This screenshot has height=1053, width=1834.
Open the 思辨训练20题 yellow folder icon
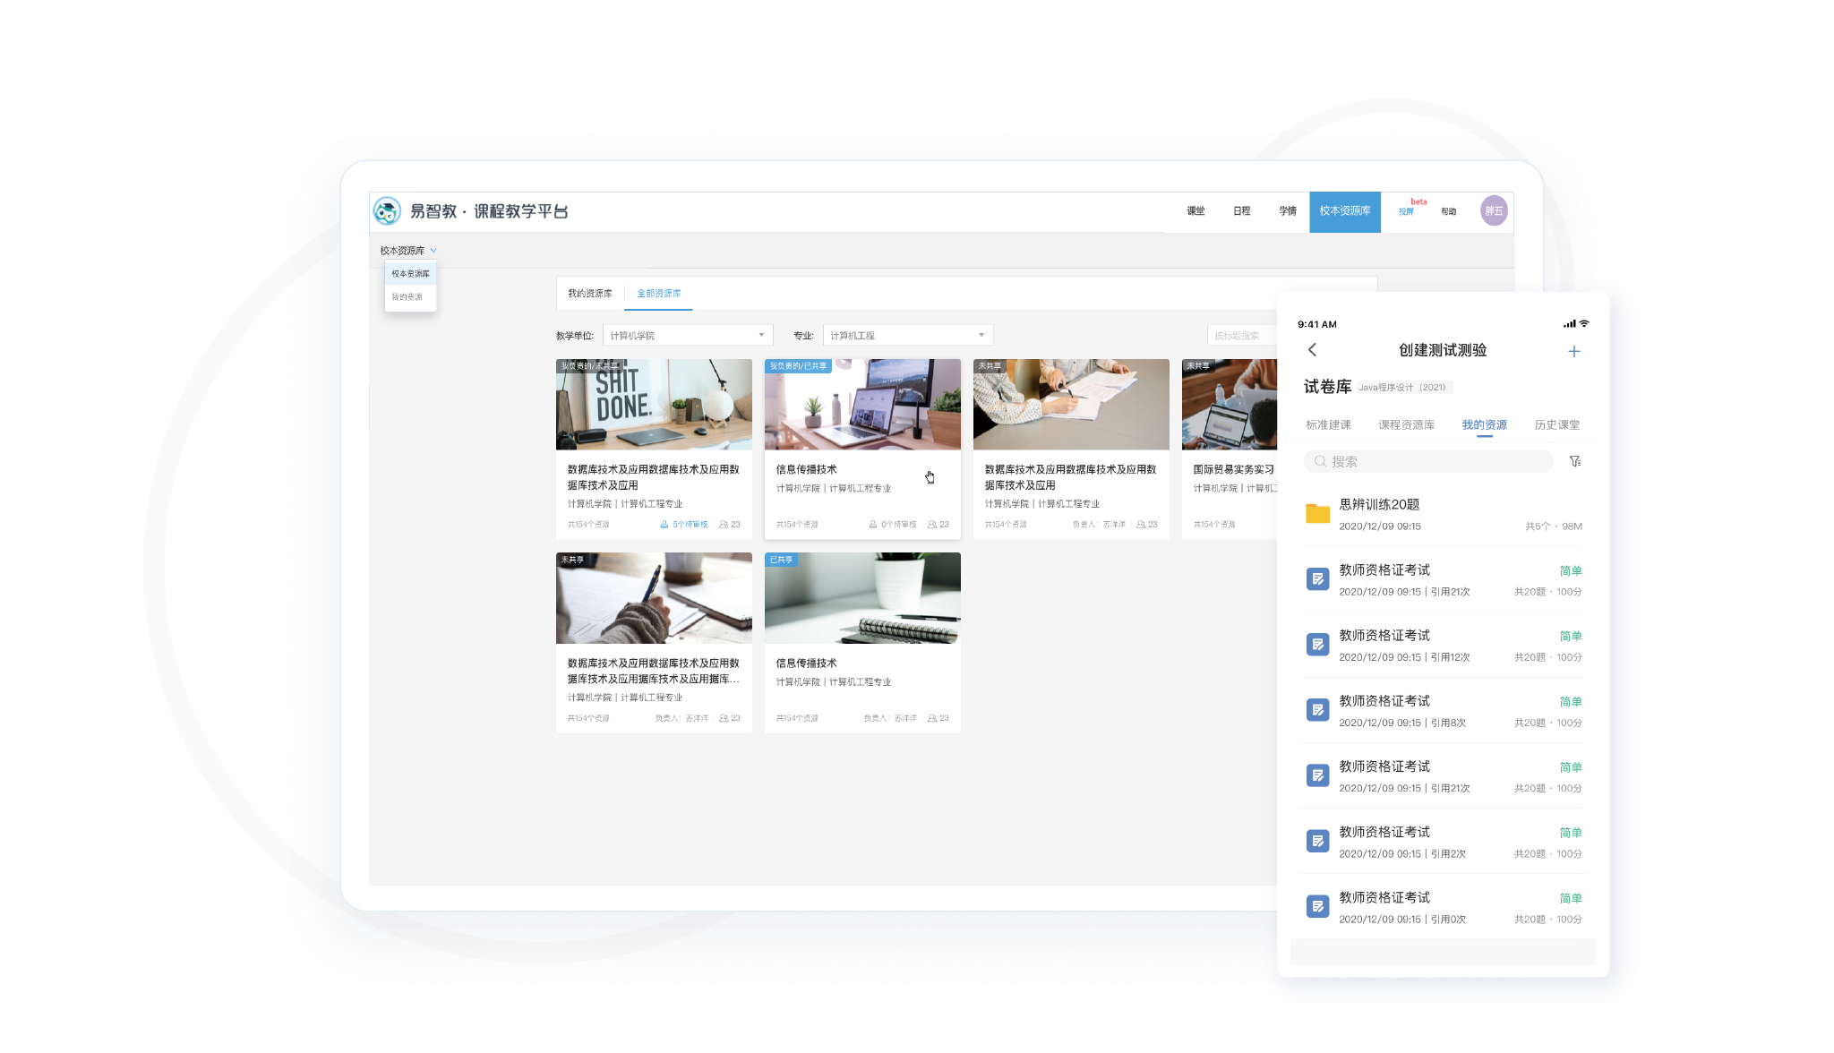(x=1317, y=513)
